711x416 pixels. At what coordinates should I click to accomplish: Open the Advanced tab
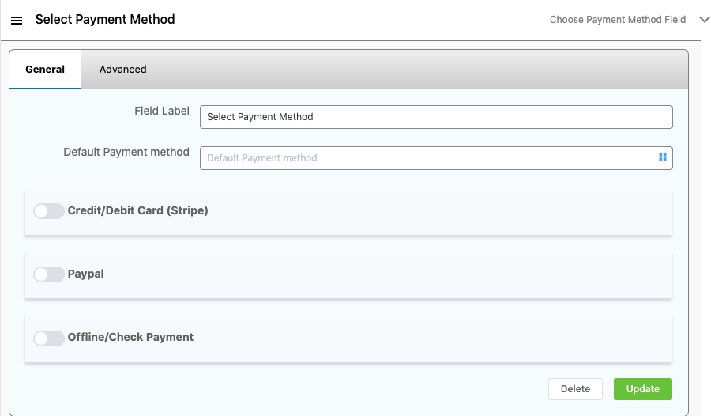coord(123,70)
